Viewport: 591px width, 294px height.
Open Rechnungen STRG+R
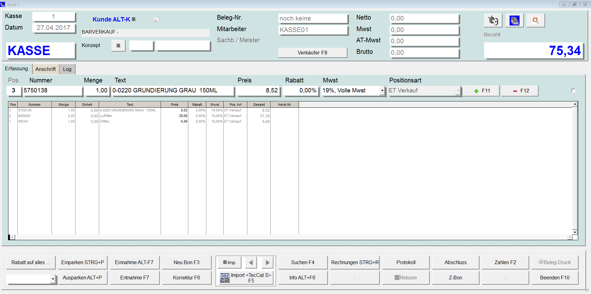click(355, 263)
